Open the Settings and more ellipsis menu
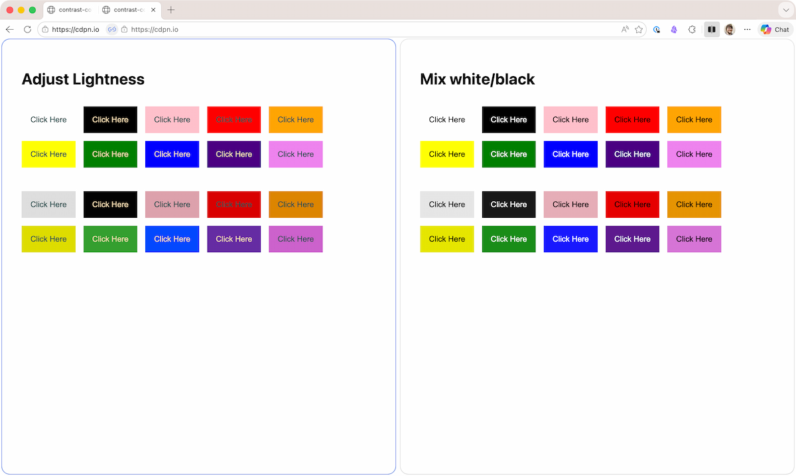The image size is (796, 476). tap(748, 29)
